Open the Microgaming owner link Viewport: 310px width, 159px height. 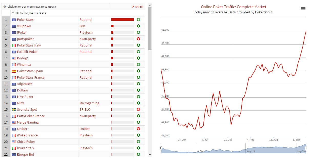pos(89,103)
